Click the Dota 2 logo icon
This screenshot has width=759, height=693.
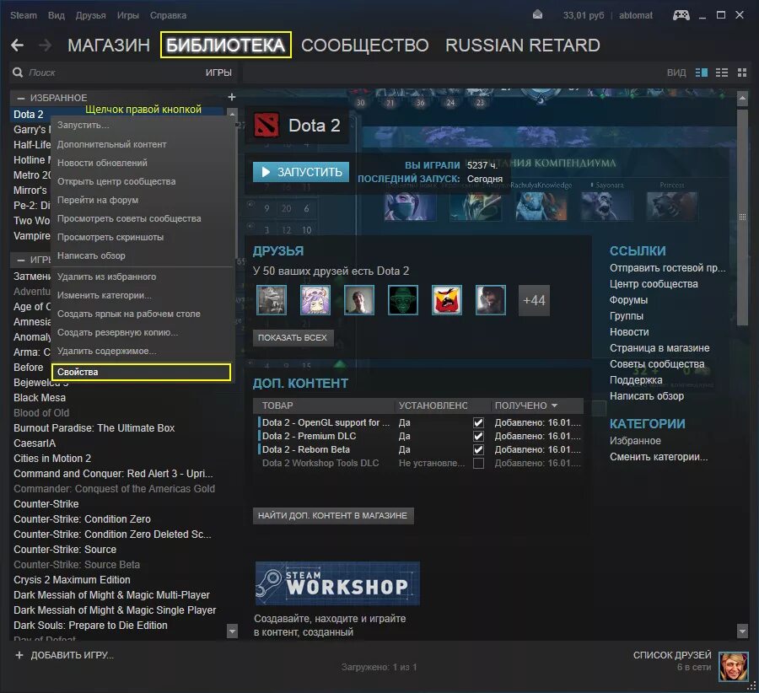click(x=266, y=126)
